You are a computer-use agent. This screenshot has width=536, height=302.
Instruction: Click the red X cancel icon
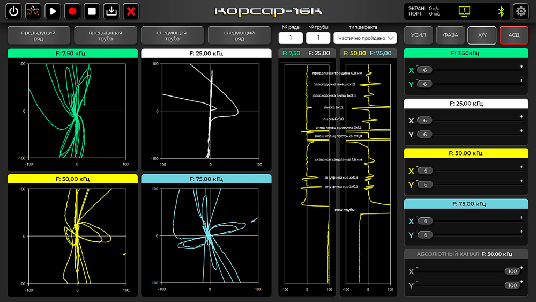pos(131,11)
